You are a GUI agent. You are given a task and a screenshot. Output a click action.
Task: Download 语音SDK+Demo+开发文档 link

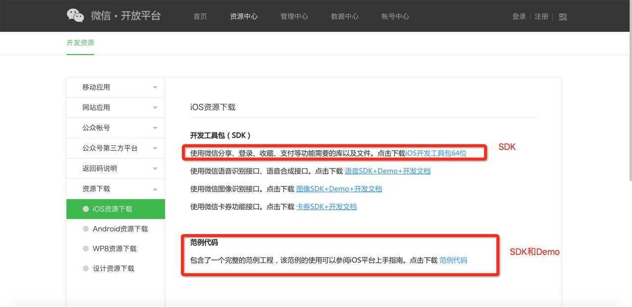388,171
